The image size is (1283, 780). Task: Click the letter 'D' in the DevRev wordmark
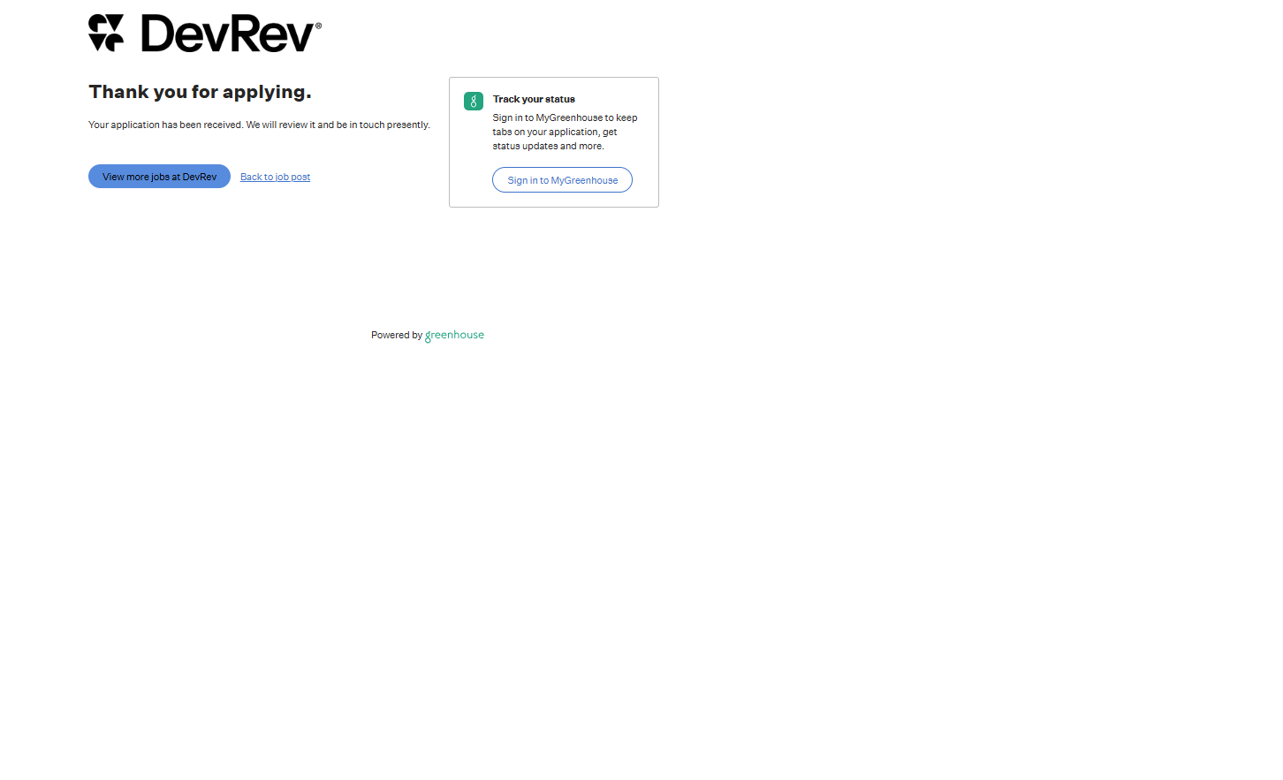click(x=159, y=34)
